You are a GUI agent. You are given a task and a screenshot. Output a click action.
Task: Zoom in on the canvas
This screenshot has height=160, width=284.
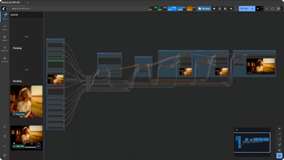click(279, 129)
